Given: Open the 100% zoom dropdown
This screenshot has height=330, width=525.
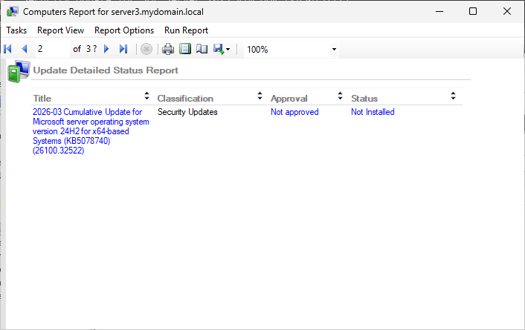Looking at the screenshot, I should [x=334, y=50].
